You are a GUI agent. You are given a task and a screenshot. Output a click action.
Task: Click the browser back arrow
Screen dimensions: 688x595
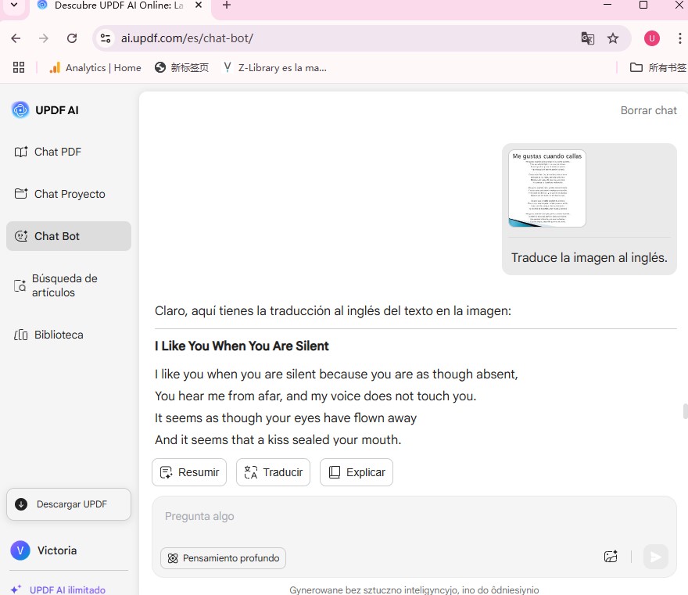[16, 38]
